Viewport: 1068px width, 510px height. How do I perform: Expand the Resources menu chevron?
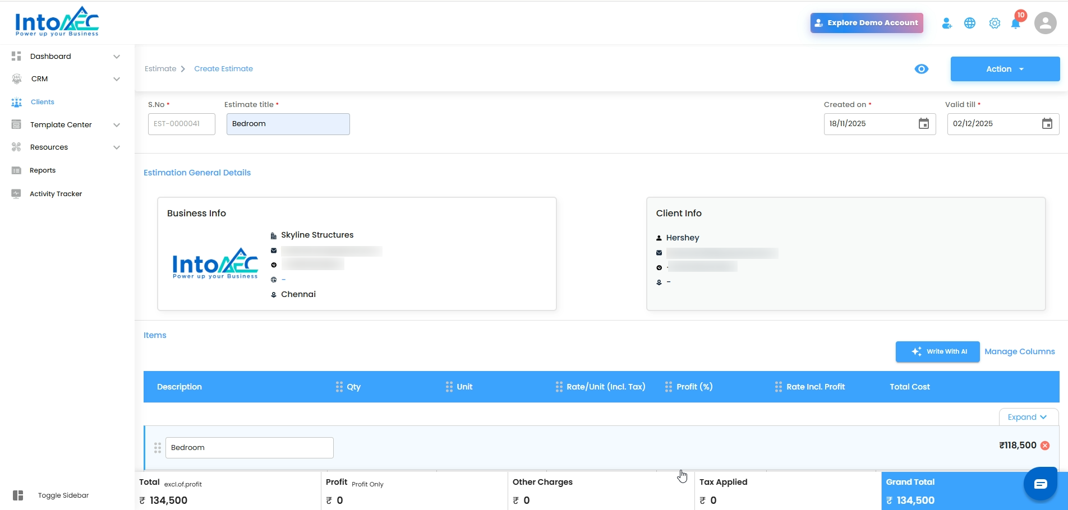pos(117,147)
